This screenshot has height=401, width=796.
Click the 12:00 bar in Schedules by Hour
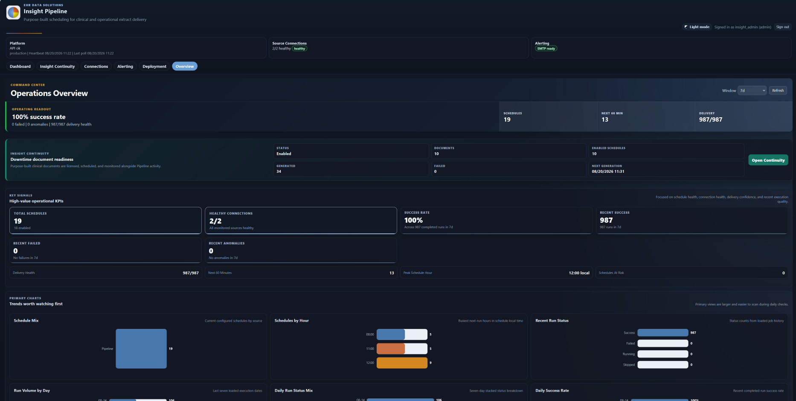[402, 363]
